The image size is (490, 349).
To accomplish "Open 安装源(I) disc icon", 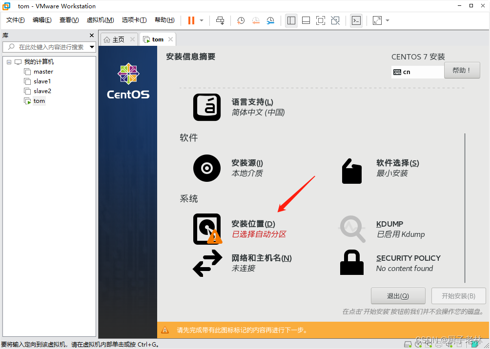I will 207,168.
